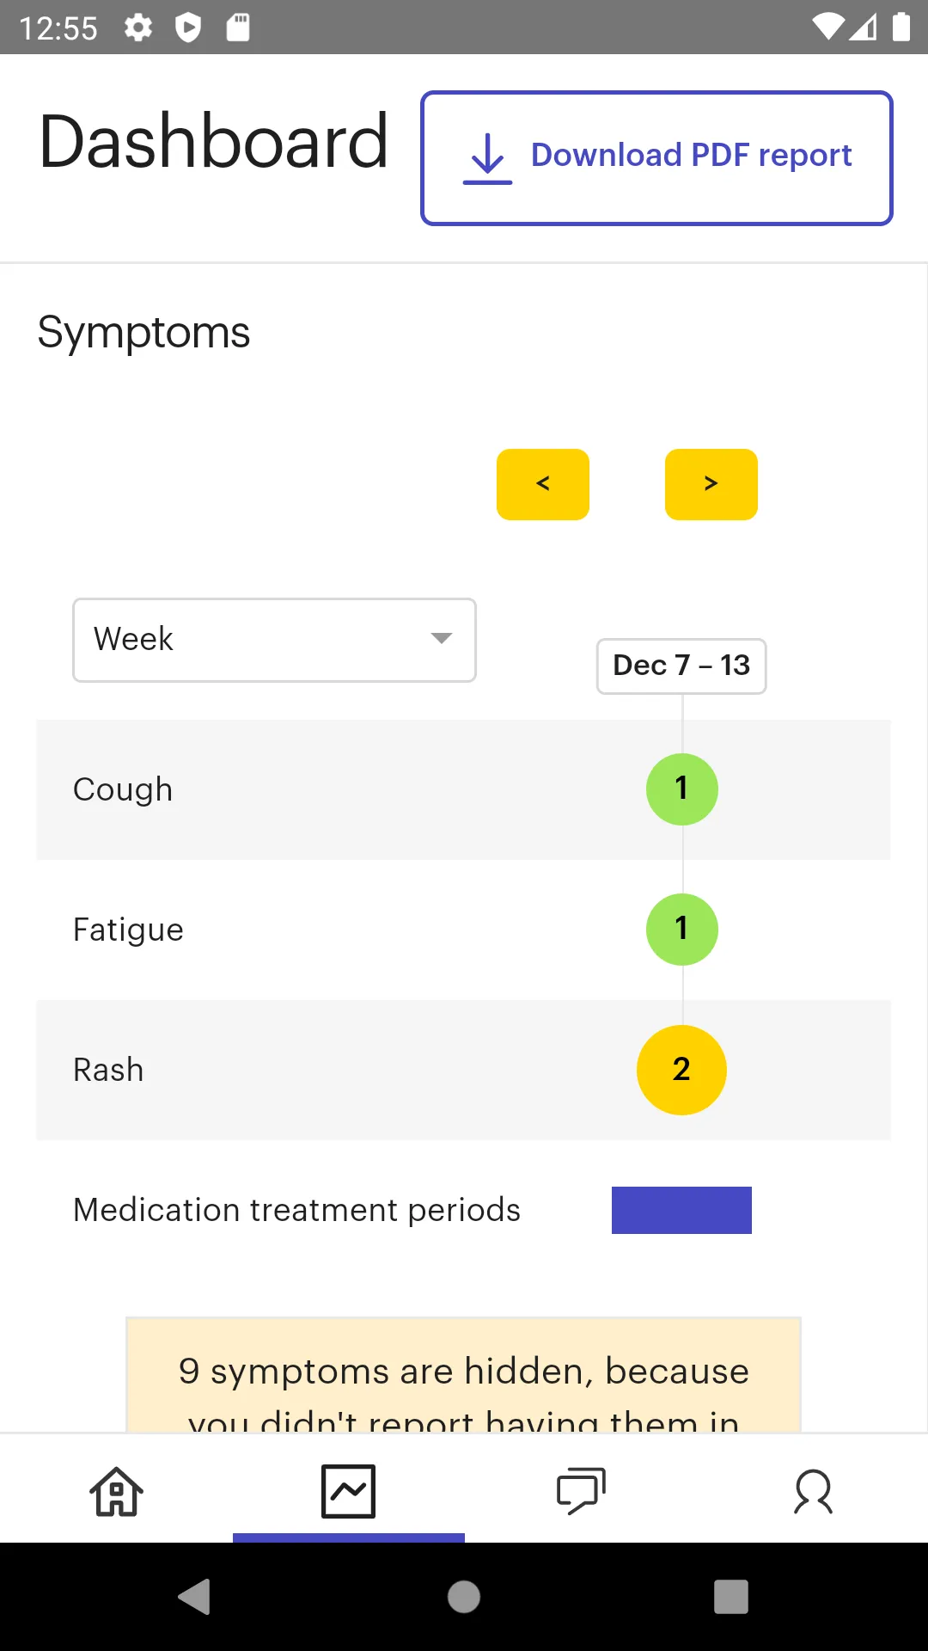Viewport: 928px width, 1651px height.
Task: Tap the yellow Rash severity 2 marker
Action: (x=681, y=1070)
